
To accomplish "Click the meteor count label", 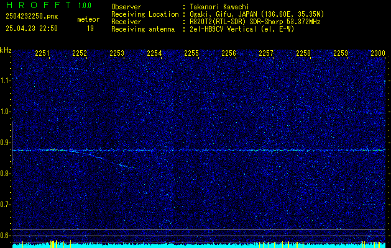I will 88,19.
